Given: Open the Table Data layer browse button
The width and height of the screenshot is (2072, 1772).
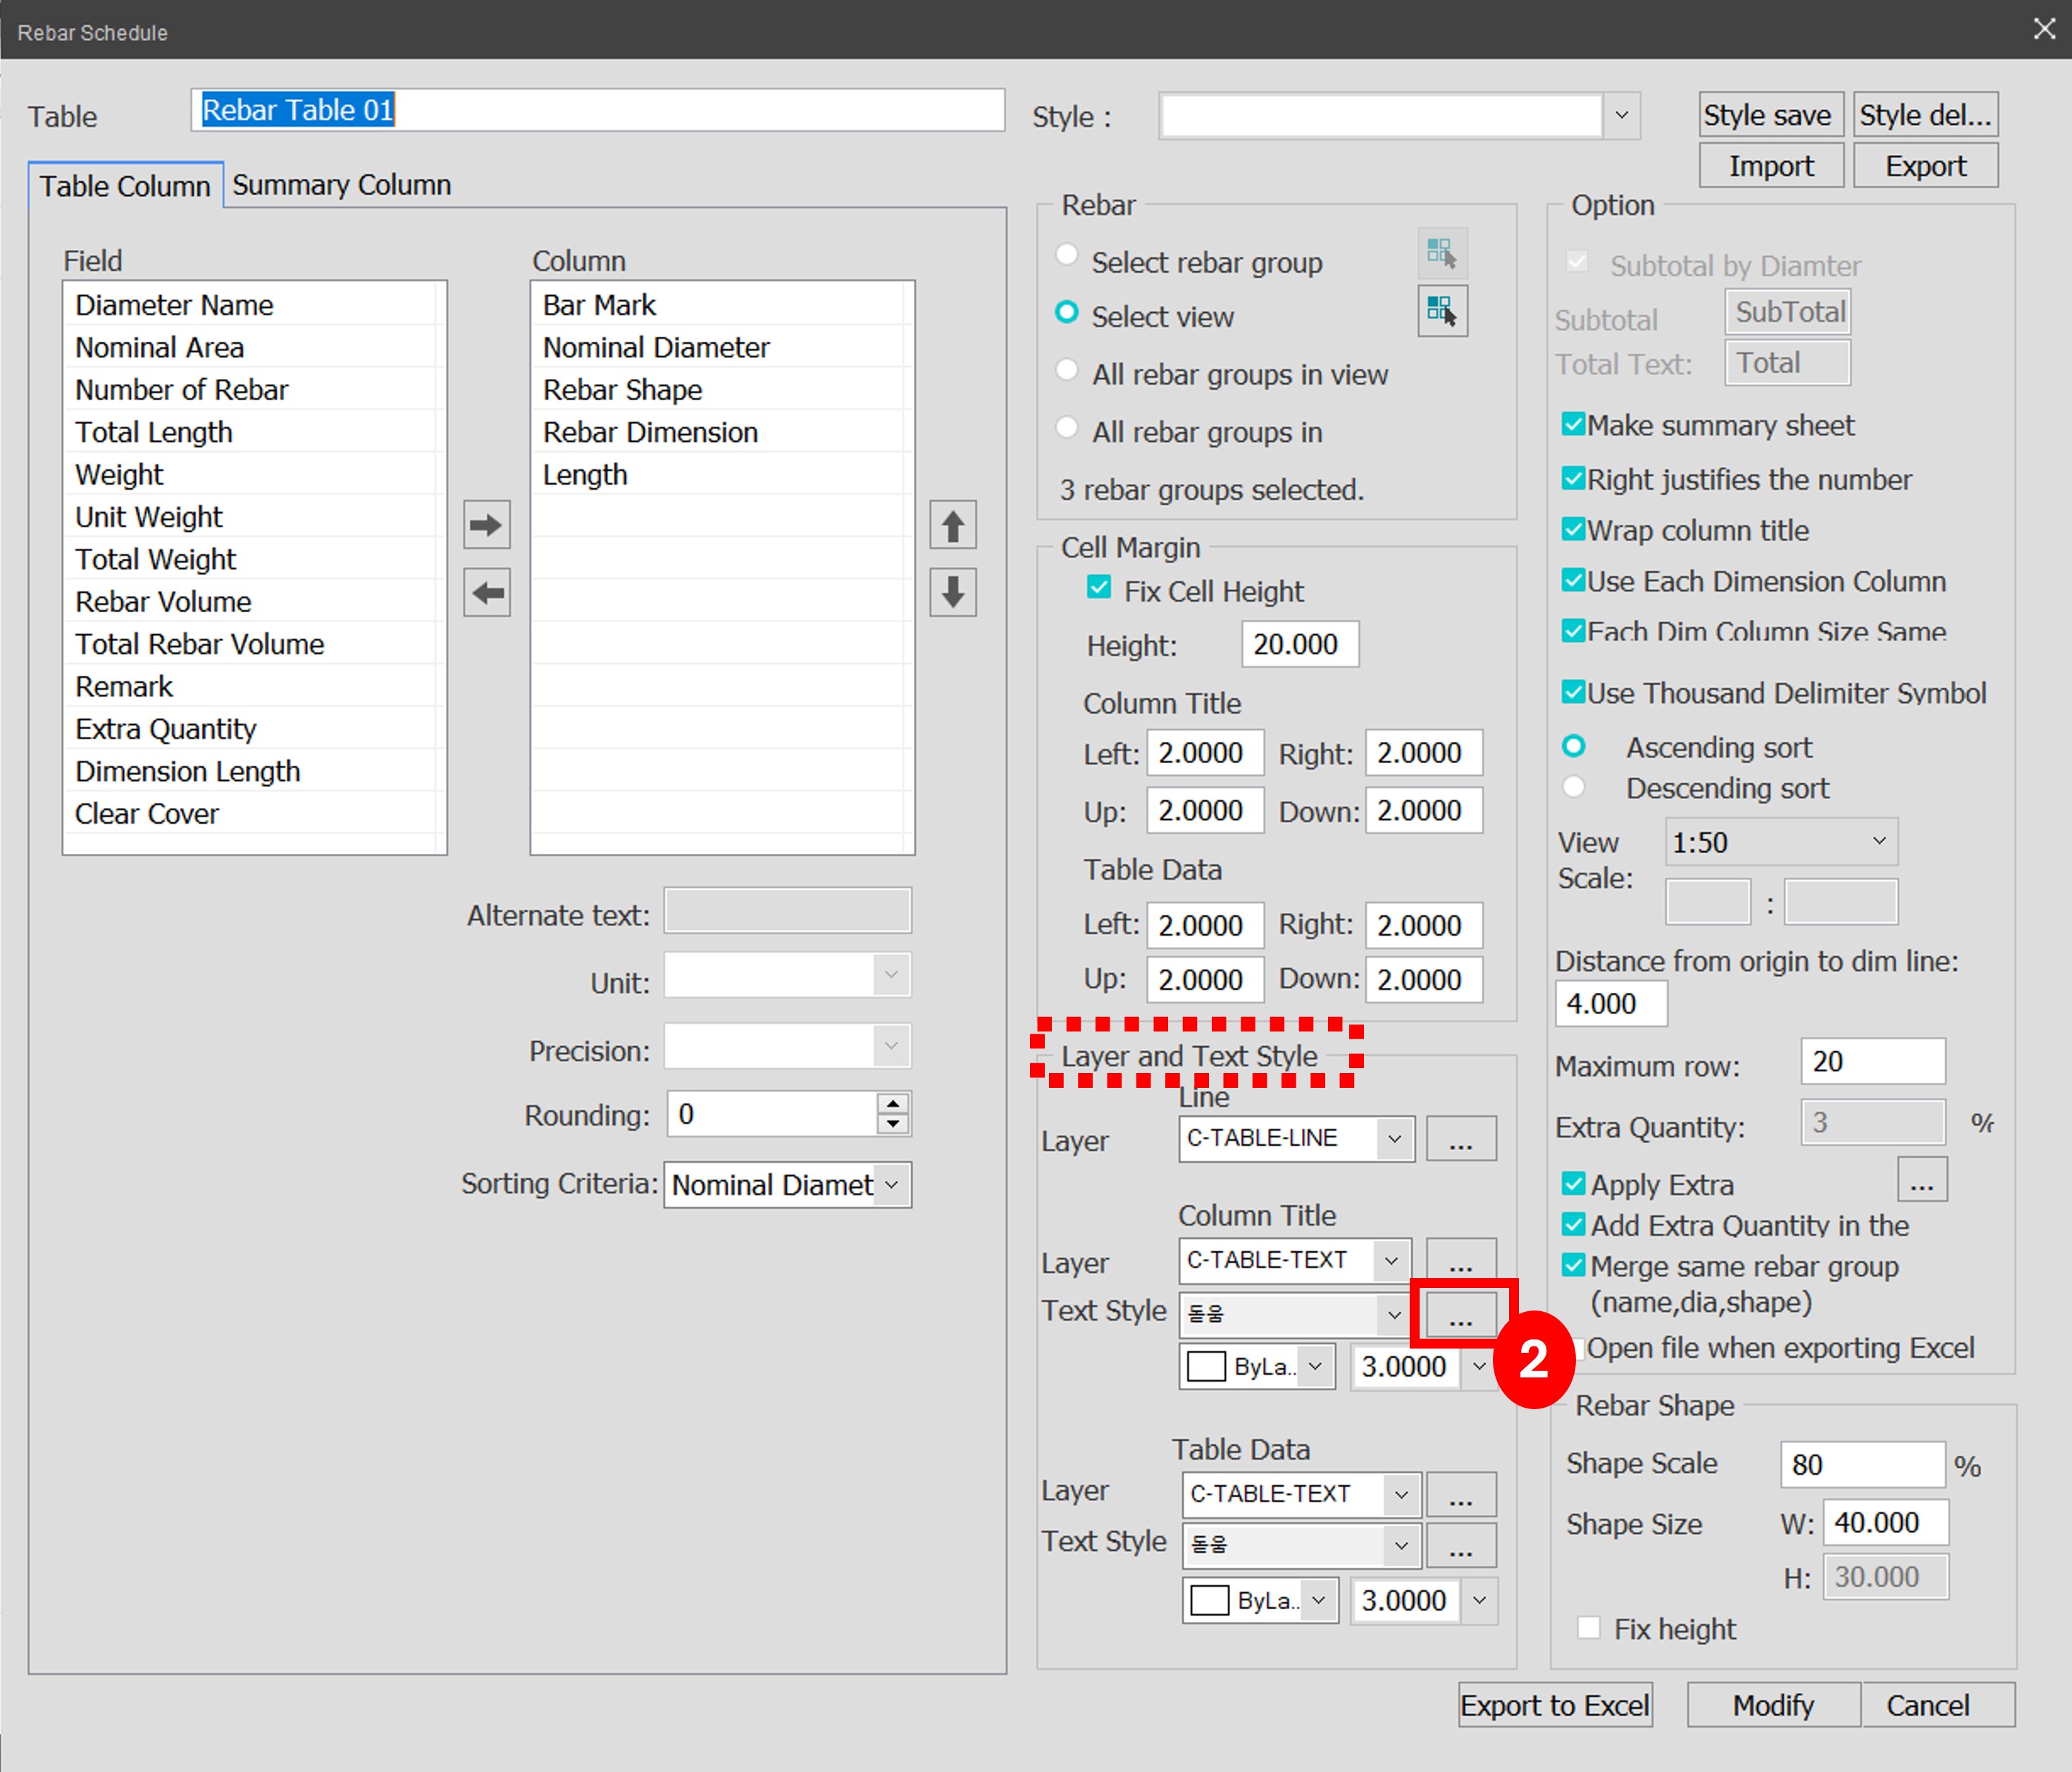Looking at the screenshot, I should click(x=1461, y=1494).
